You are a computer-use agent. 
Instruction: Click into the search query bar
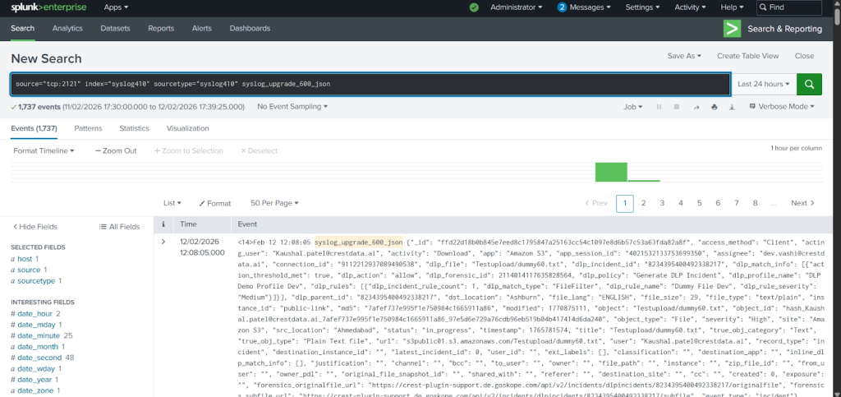(370, 84)
